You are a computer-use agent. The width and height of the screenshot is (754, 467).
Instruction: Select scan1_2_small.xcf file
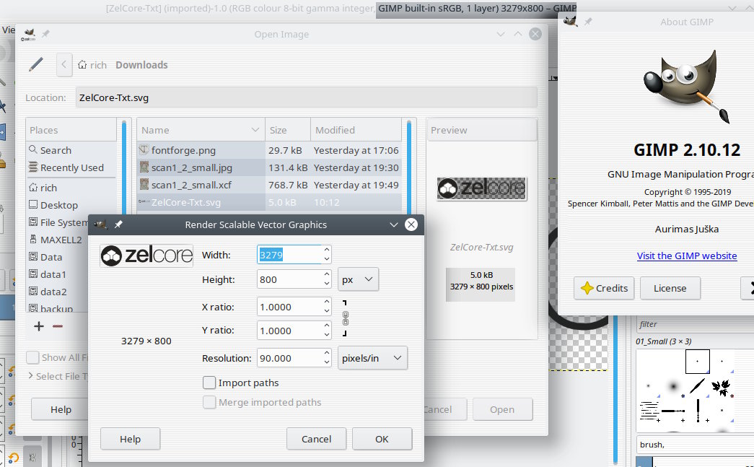(x=269, y=185)
